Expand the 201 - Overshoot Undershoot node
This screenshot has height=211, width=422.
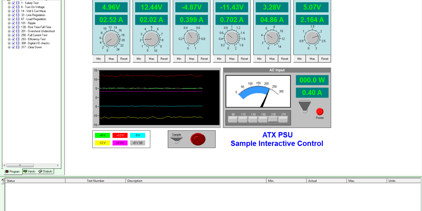(x=9, y=31)
